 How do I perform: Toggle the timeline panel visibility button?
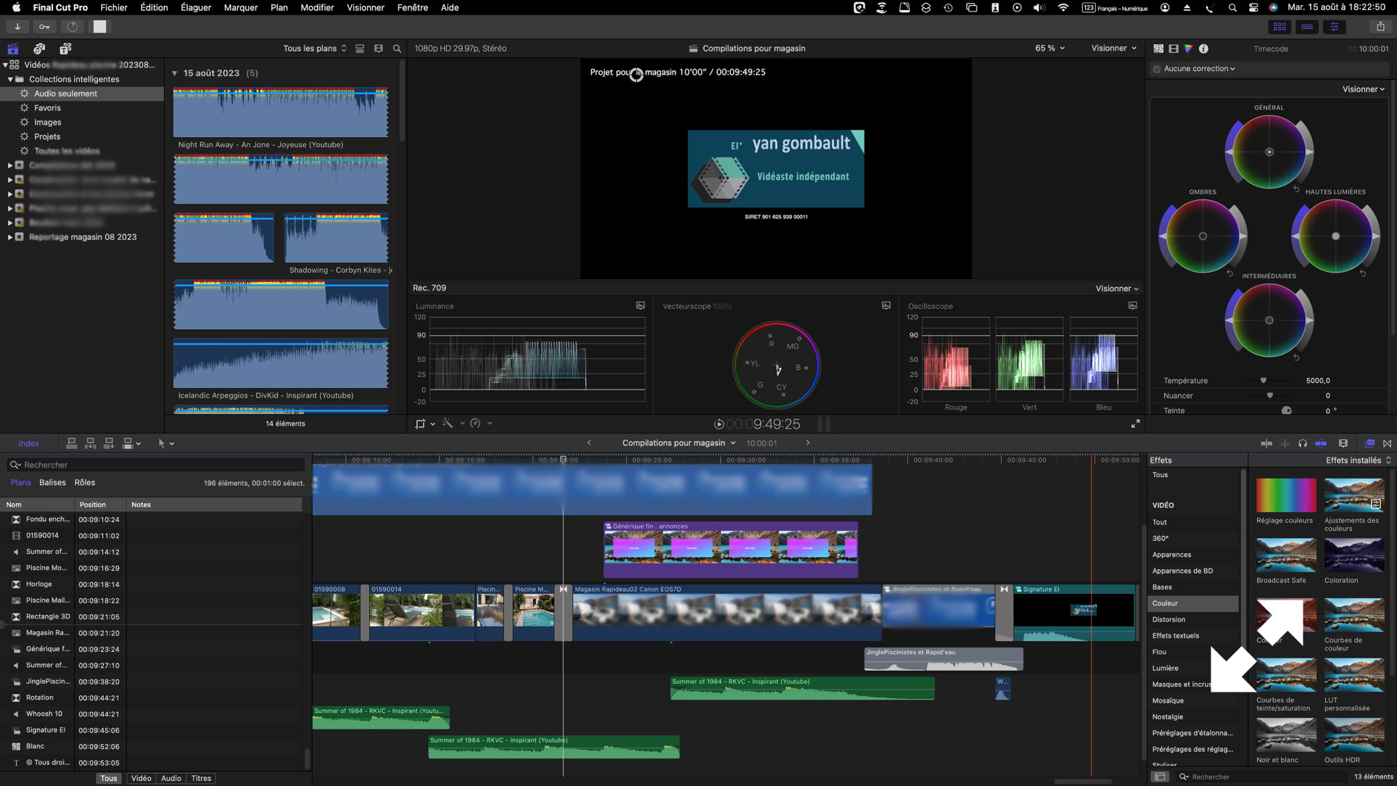tap(1307, 27)
